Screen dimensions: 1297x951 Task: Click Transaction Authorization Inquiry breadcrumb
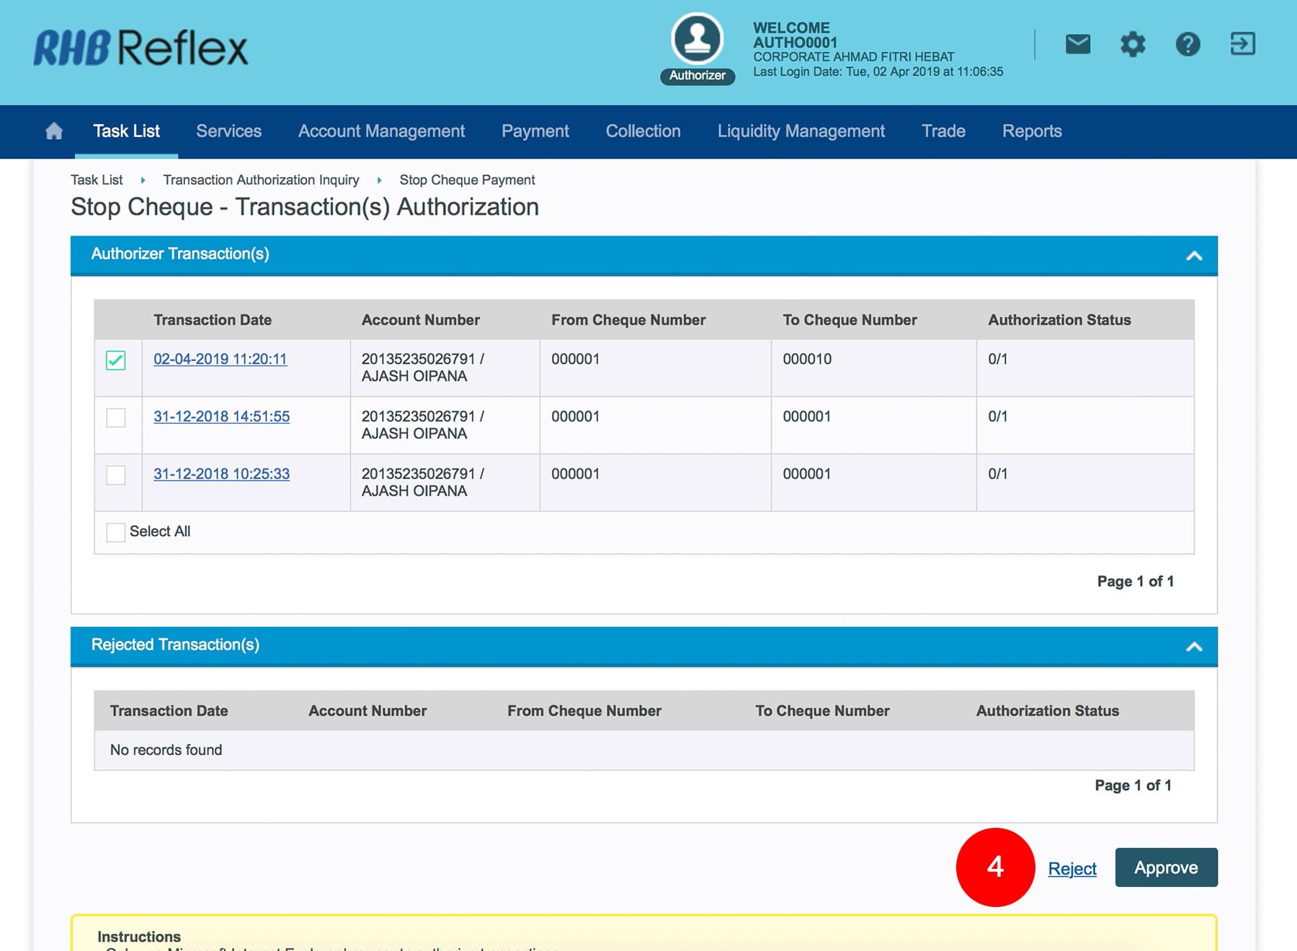261,180
